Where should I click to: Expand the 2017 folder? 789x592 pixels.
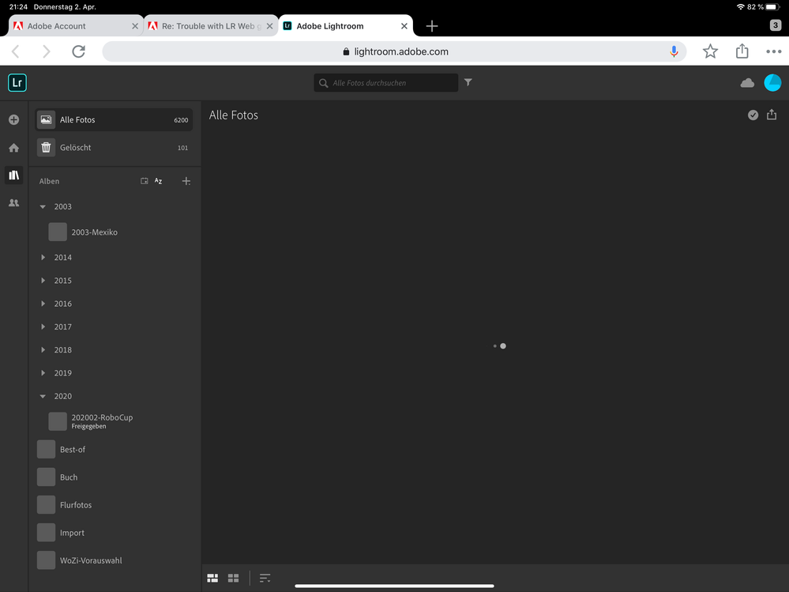pos(43,326)
